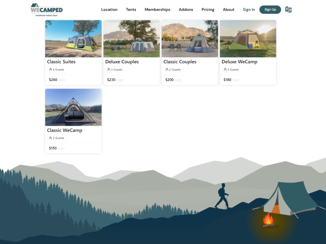Select the Deluxe Couples title
326x244 pixels.
pyautogui.click(x=122, y=62)
